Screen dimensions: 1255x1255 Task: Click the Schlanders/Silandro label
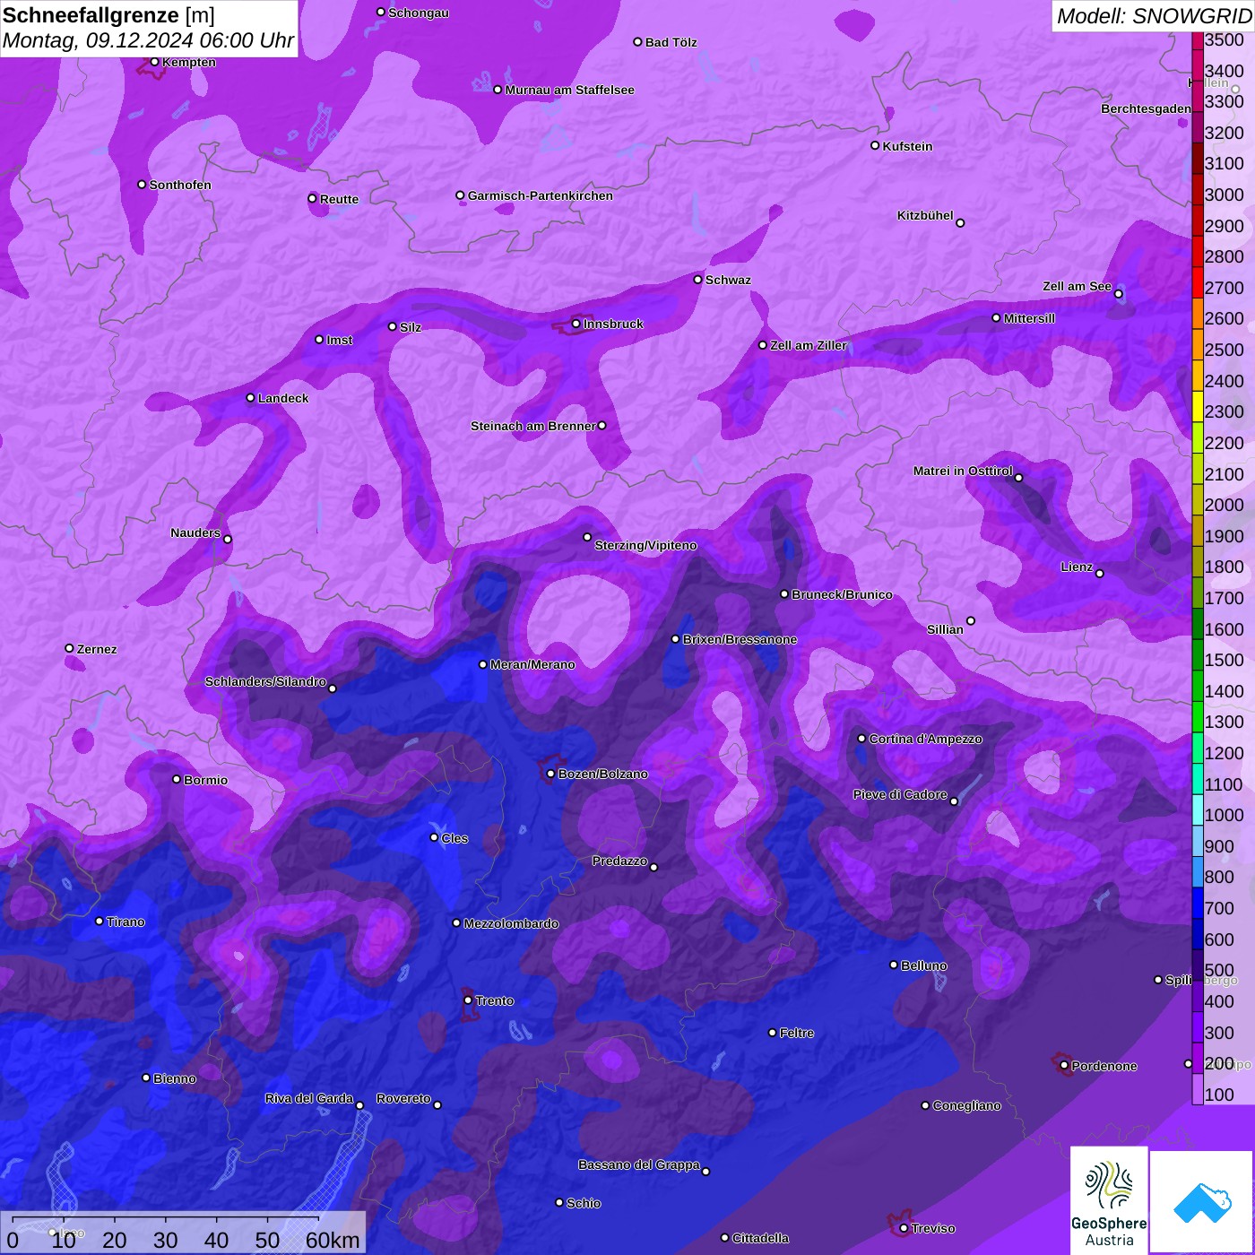265,681
